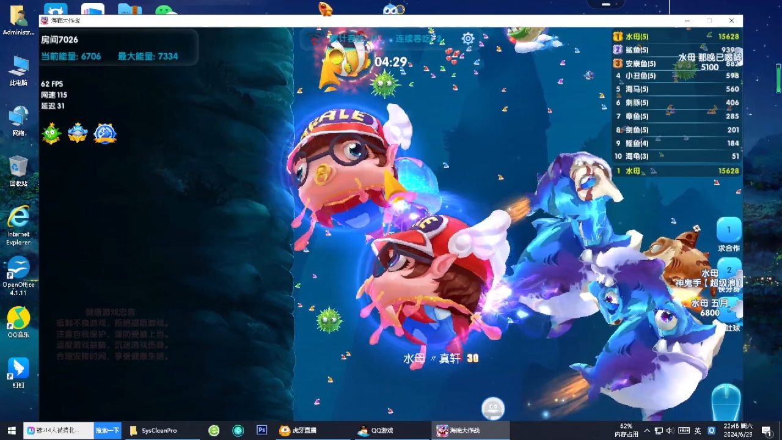Select the first-place 水母 leaderboard row
This screenshot has height=440, width=782.
coord(676,37)
